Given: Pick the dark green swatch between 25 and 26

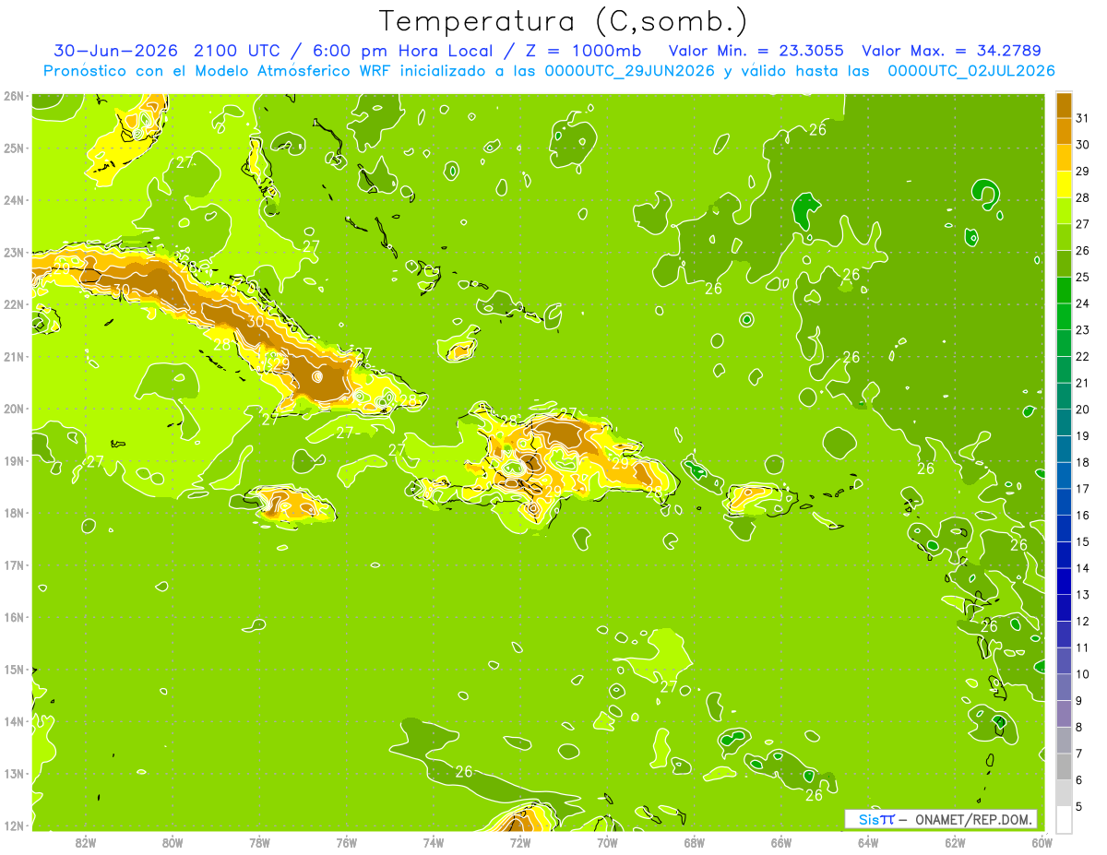Looking at the screenshot, I should point(1064,264).
